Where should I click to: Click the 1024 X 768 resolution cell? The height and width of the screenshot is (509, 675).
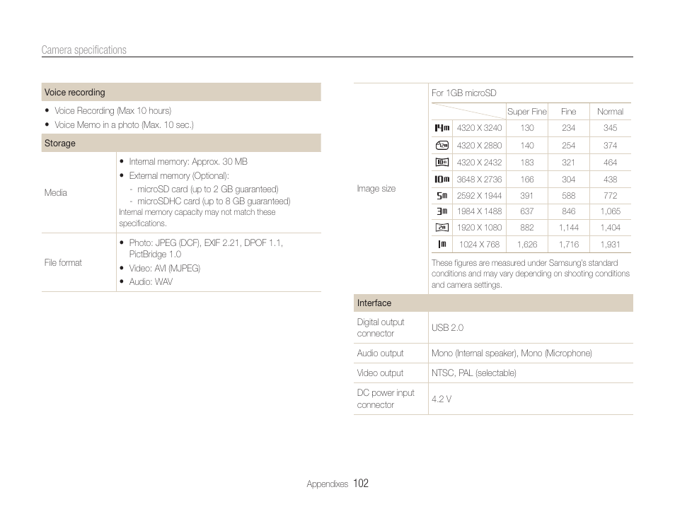tap(479, 245)
